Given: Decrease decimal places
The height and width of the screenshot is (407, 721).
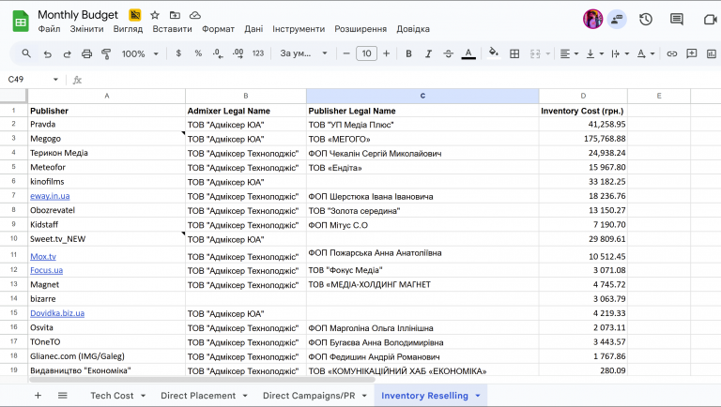Looking at the screenshot, I should pos(218,53).
